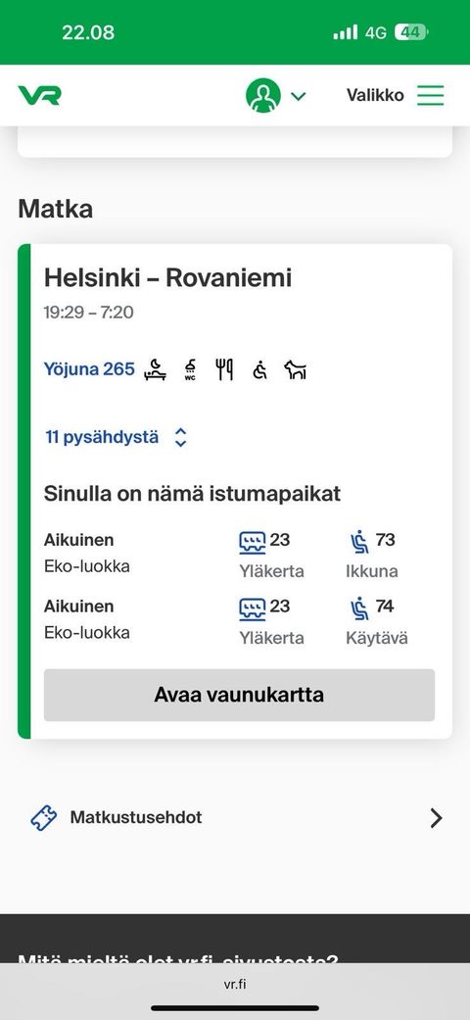Viewport: 470px width, 1020px height.
Task: Tap the pet-friendly dog icon
Action: 295,370
